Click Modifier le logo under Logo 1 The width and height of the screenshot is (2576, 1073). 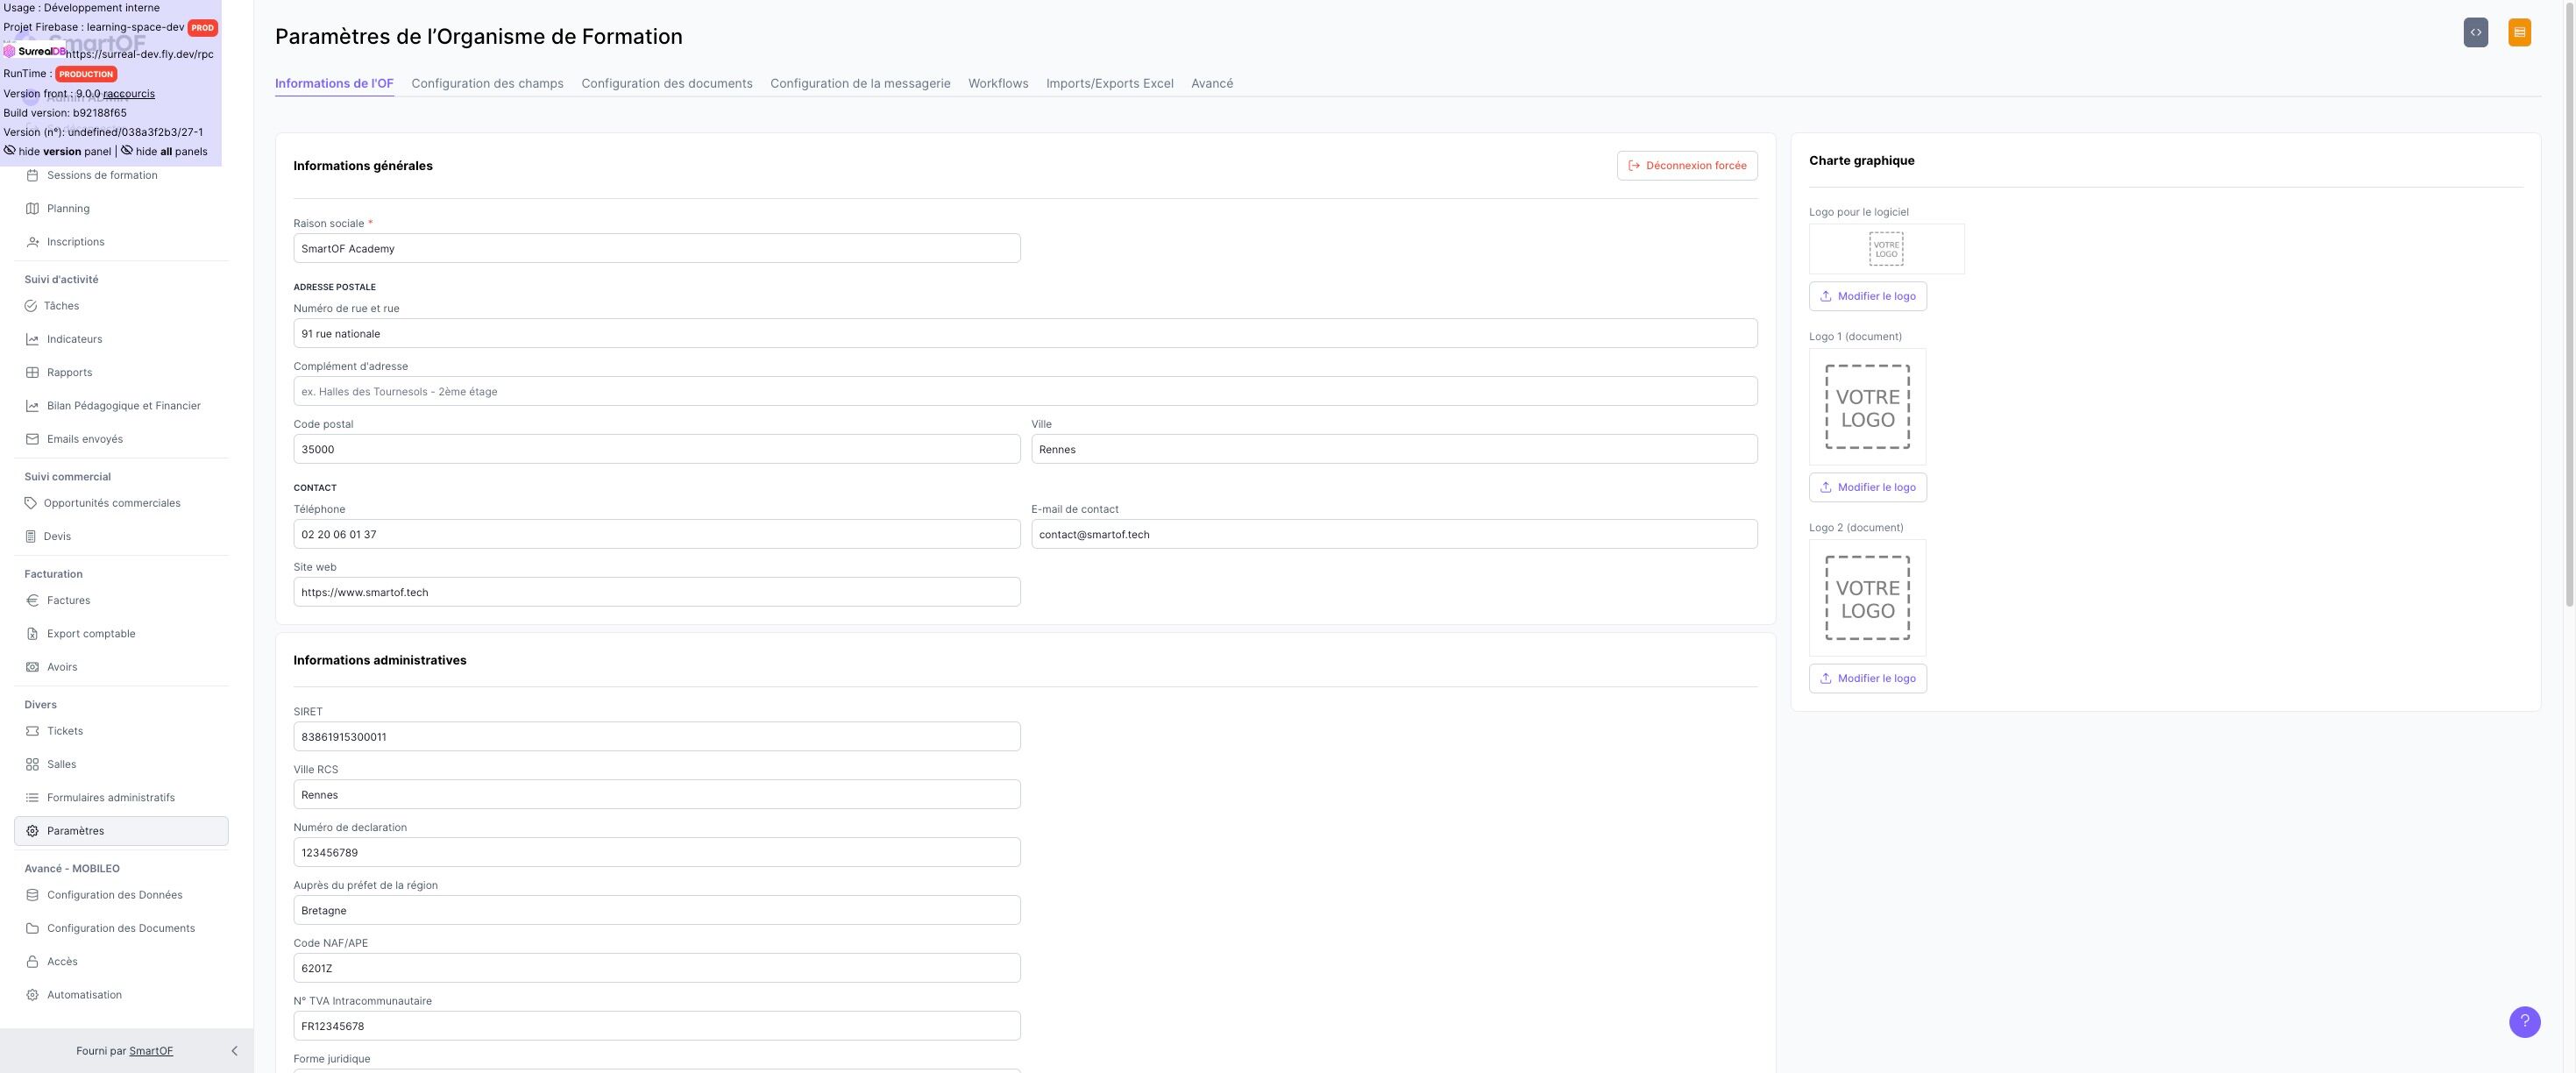pyautogui.click(x=1867, y=487)
